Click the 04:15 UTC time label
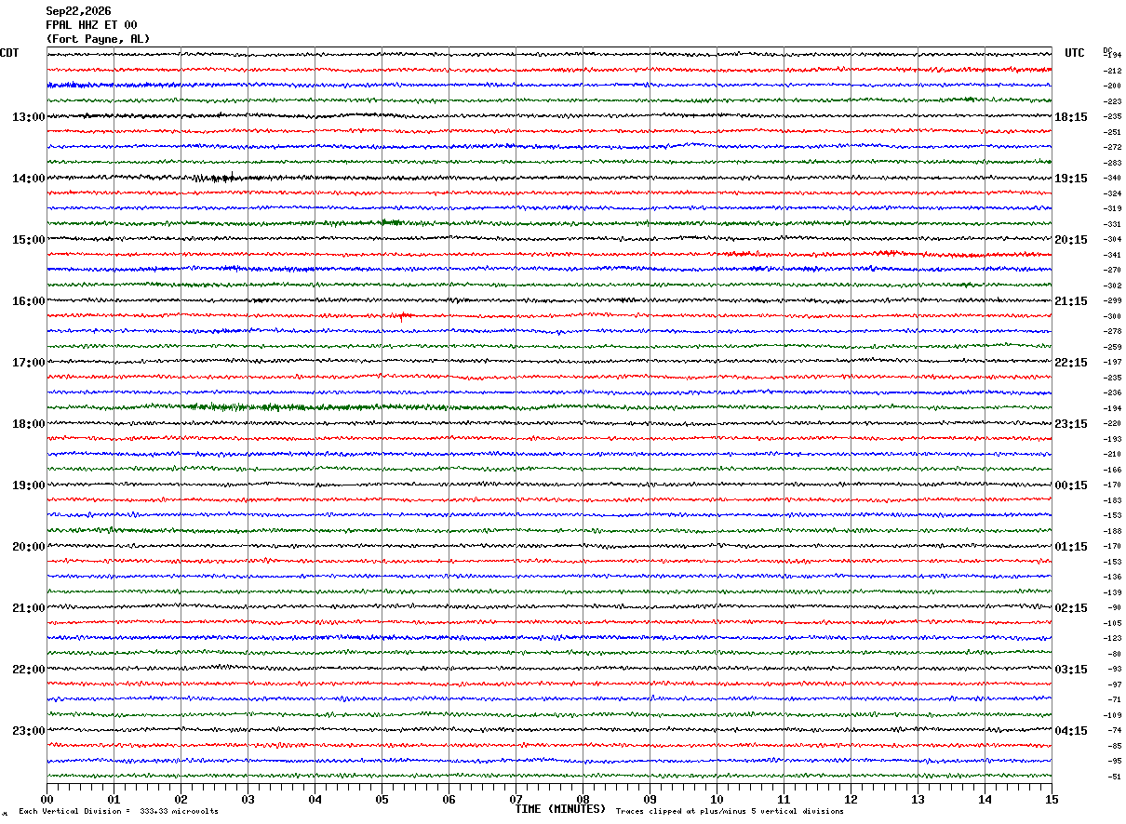 coord(1071,731)
